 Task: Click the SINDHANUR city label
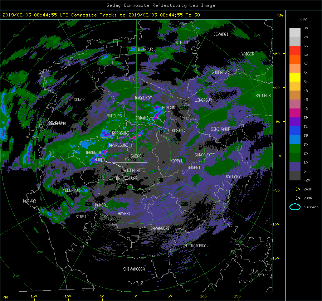click(x=220, y=129)
